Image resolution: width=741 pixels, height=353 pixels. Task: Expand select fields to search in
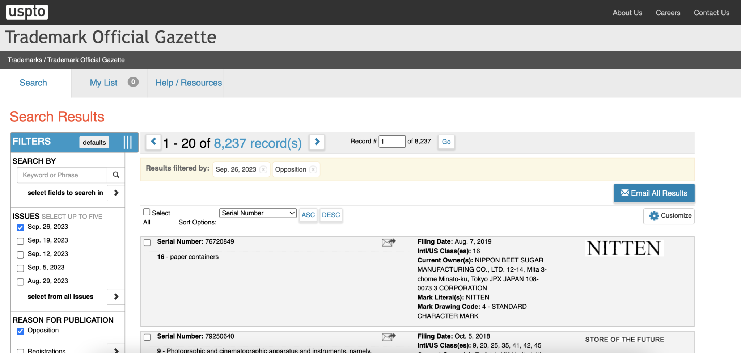116,193
